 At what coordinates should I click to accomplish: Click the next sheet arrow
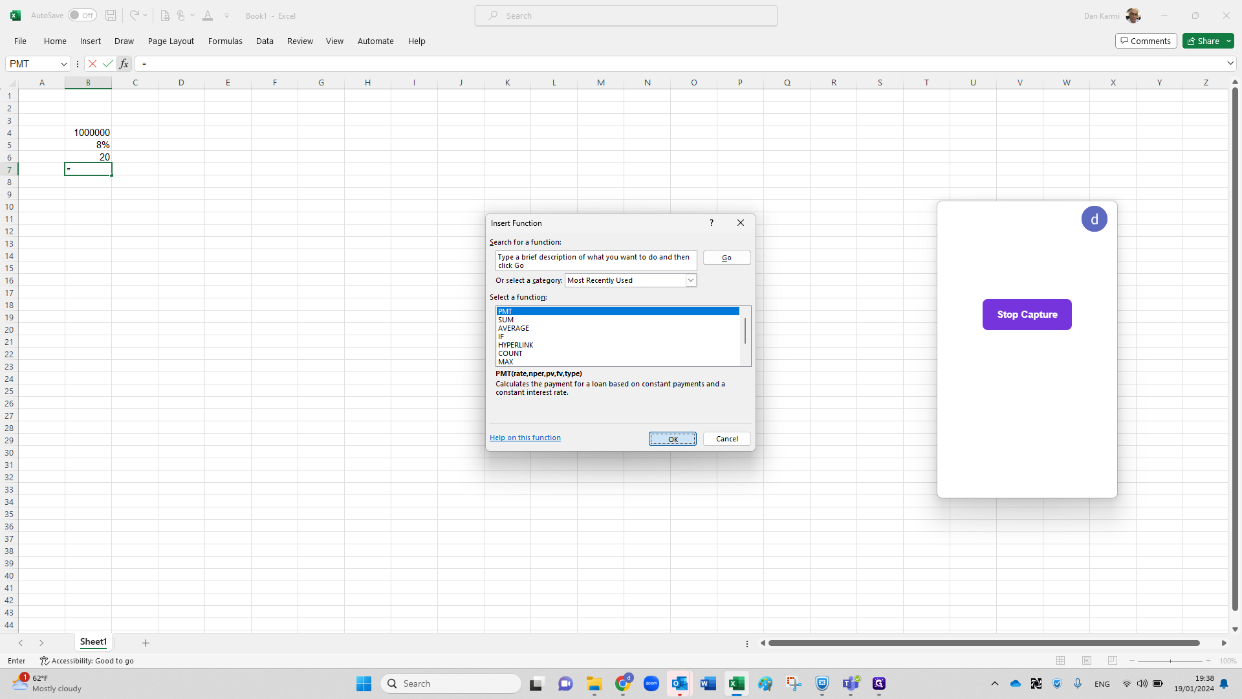(41, 643)
